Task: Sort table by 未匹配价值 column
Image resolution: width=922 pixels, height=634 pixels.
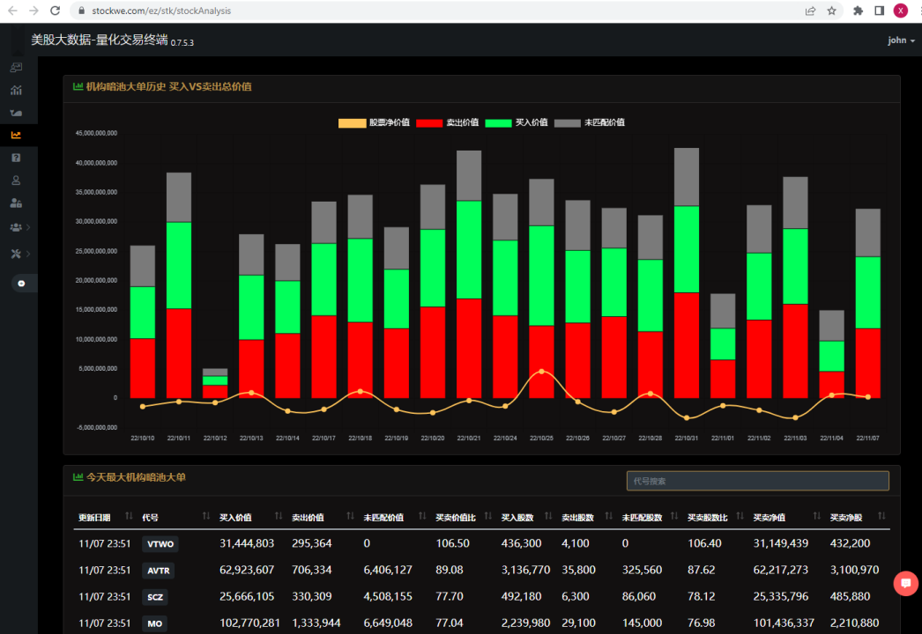Action: coord(395,517)
